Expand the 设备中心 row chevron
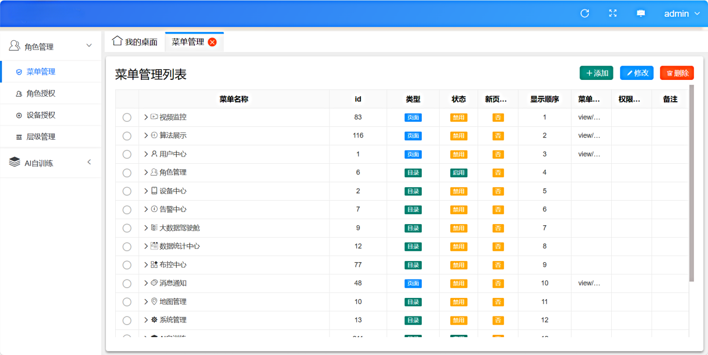The height and width of the screenshot is (355, 708). click(x=146, y=191)
